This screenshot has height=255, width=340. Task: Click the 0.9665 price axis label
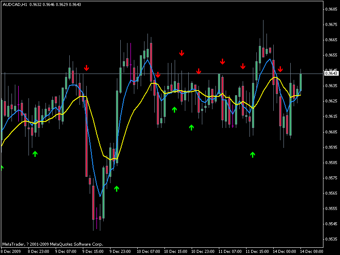(331, 40)
